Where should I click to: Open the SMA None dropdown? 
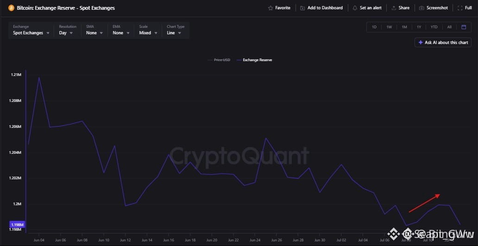94,30
